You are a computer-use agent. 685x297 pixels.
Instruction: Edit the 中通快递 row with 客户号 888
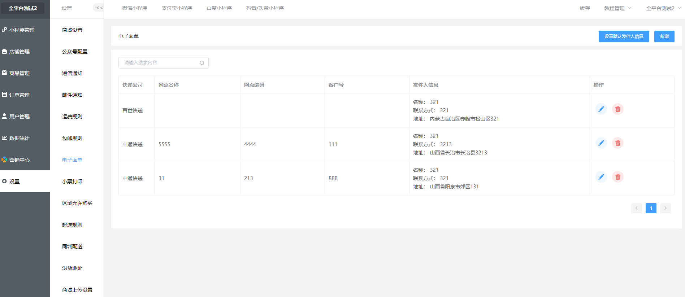[601, 177]
